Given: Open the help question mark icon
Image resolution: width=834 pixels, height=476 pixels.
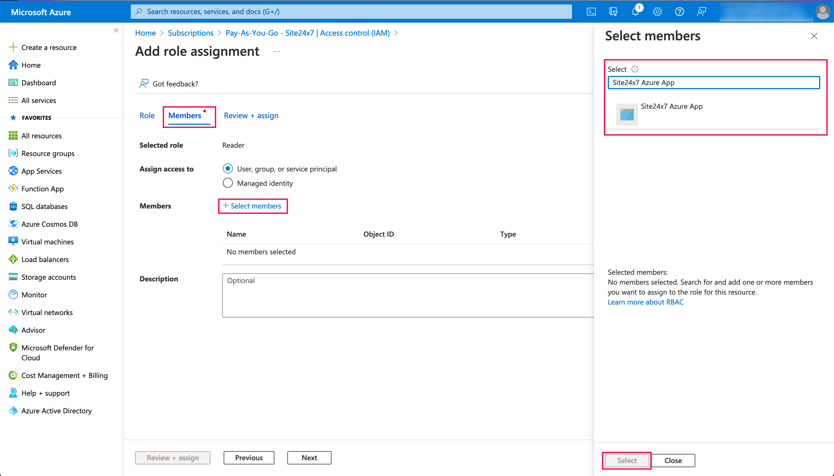Looking at the screenshot, I should pos(679,11).
